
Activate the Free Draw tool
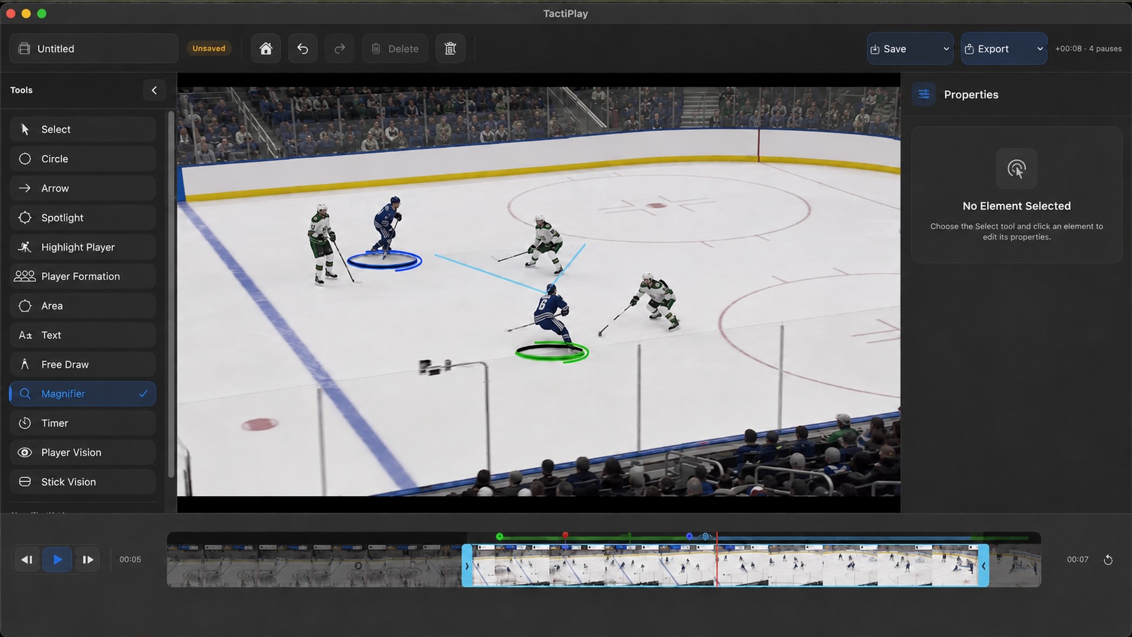83,364
